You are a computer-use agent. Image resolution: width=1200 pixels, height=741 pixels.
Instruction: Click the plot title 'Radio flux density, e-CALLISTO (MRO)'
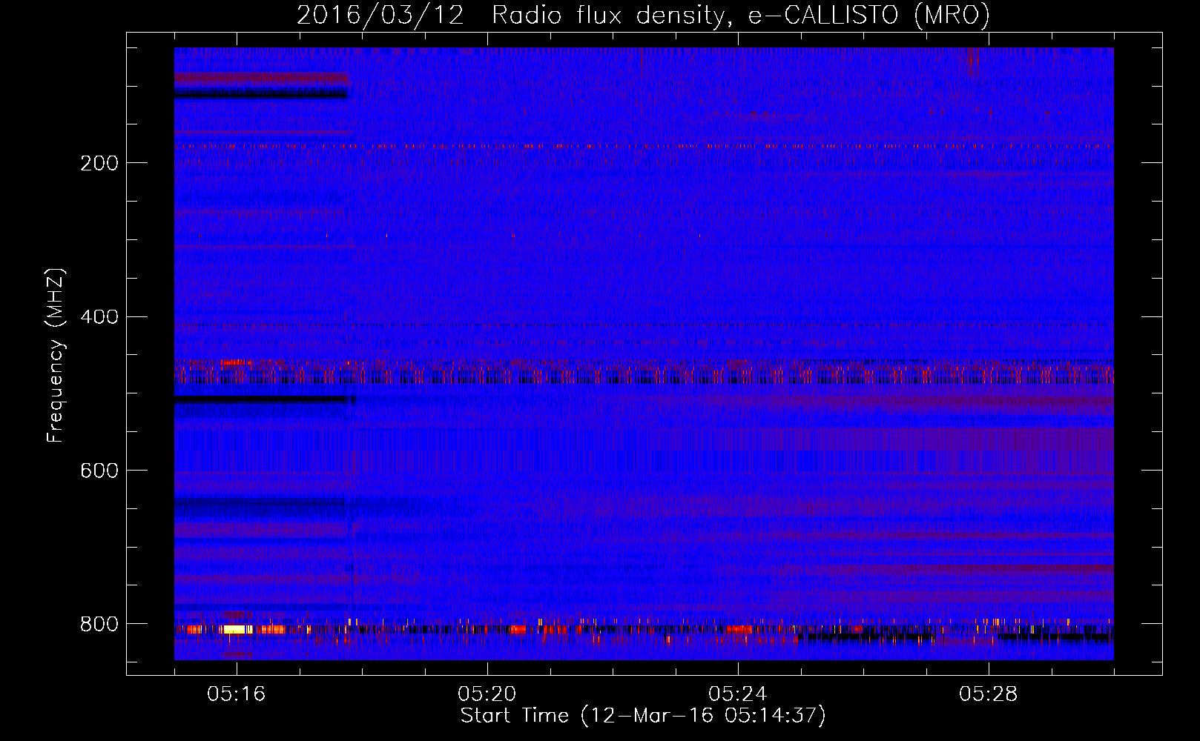740,16
